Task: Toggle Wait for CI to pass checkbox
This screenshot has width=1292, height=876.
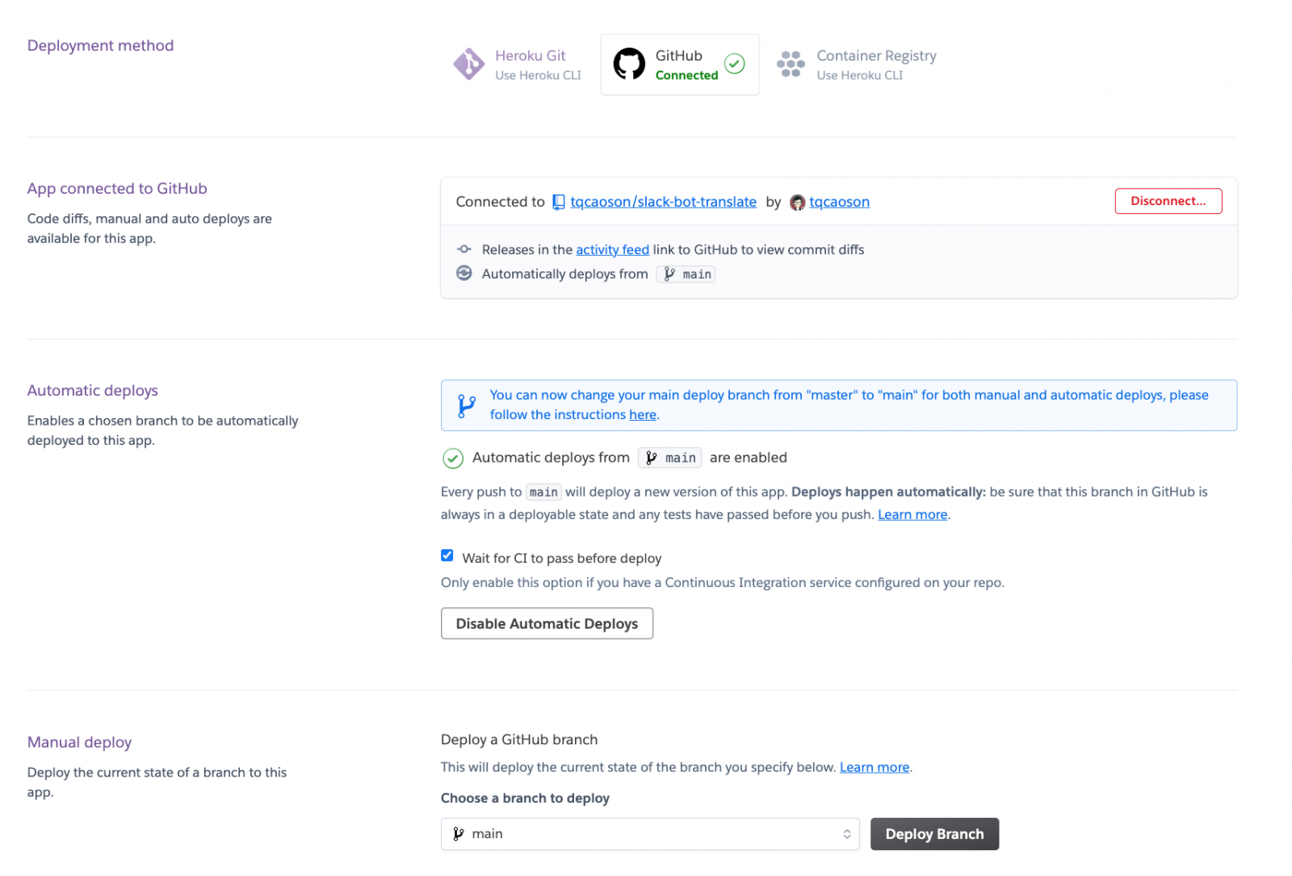Action: coord(447,555)
